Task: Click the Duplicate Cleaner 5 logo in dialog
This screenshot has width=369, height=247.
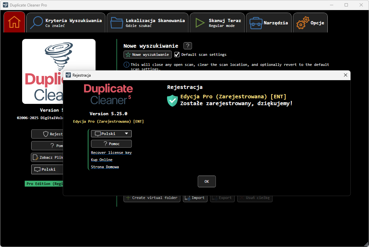Action: tap(108, 94)
